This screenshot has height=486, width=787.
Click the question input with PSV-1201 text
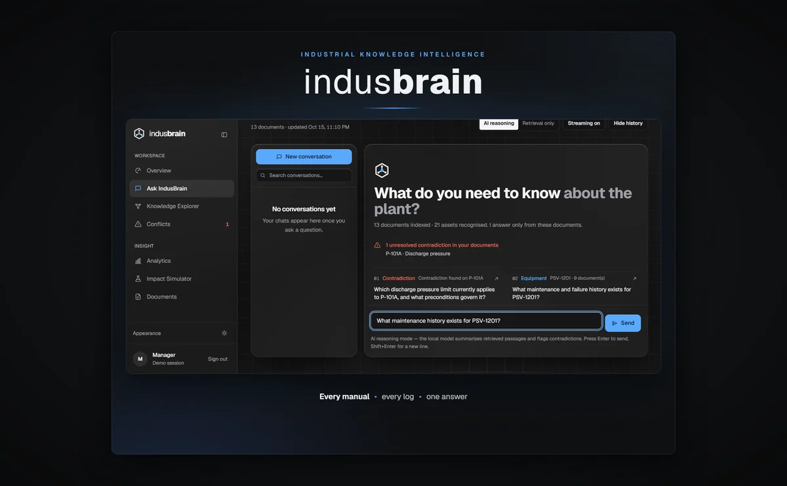click(486, 321)
